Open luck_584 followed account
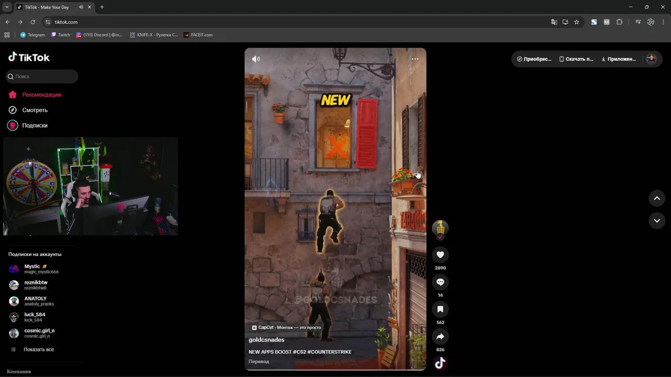Image resolution: width=671 pixels, height=377 pixels. point(27,317)
